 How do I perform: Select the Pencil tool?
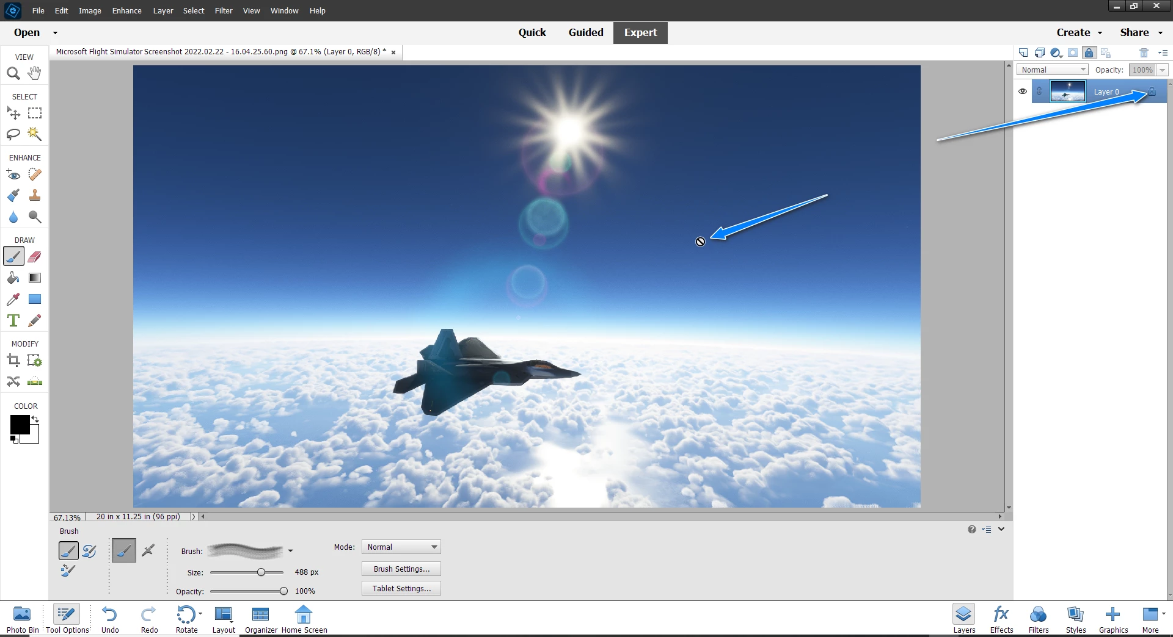click(x=35, y=320)
